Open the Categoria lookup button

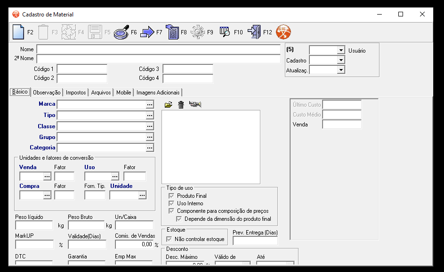150,148
